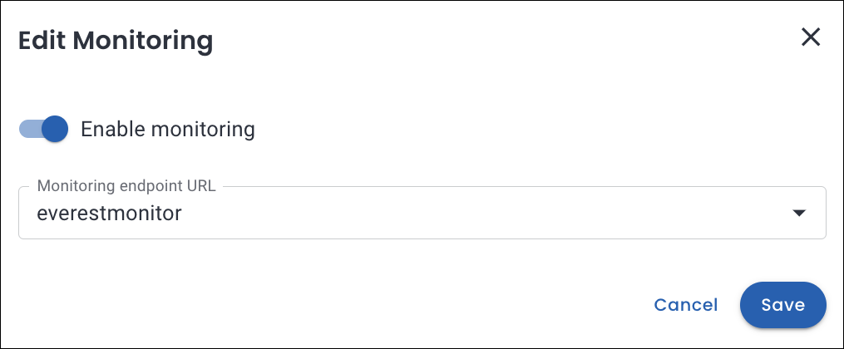Image resolution: width=844 pixels, height=349 pixels.
Task: Click the Cancel button
Action: pyautogui.click(x=685, y=305)
